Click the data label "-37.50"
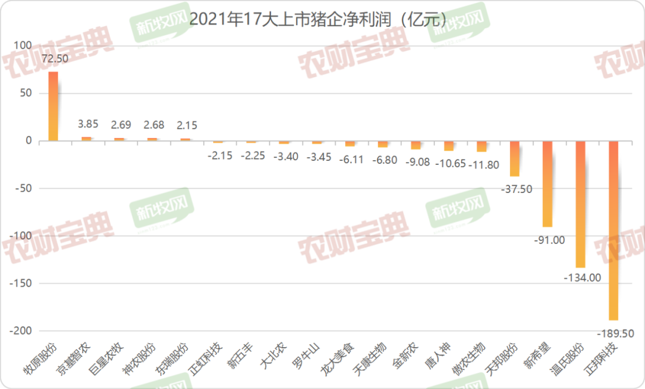The image size is (645, 389). tap(517, 189)
